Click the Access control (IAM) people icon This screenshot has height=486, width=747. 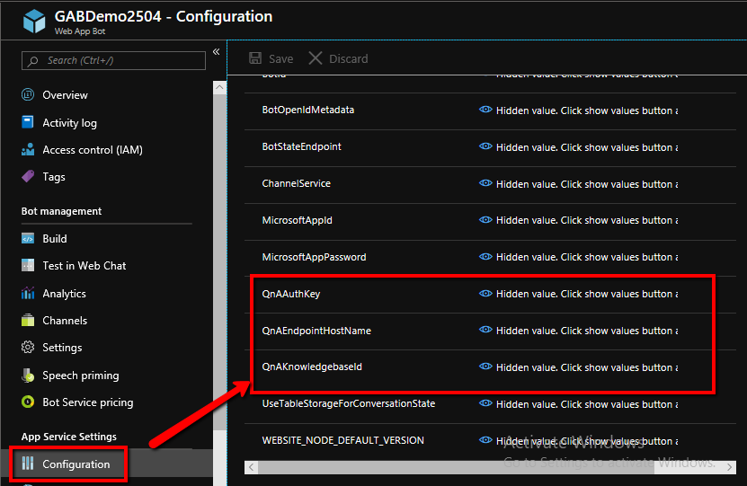(28, 149)
